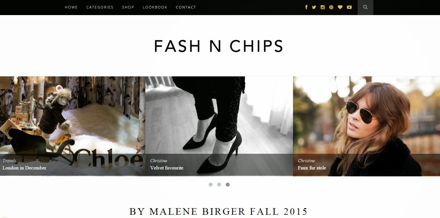Open the Instagram camera icon
The height and width of the screenshot is (218, 440).
(x=323, y=7)
